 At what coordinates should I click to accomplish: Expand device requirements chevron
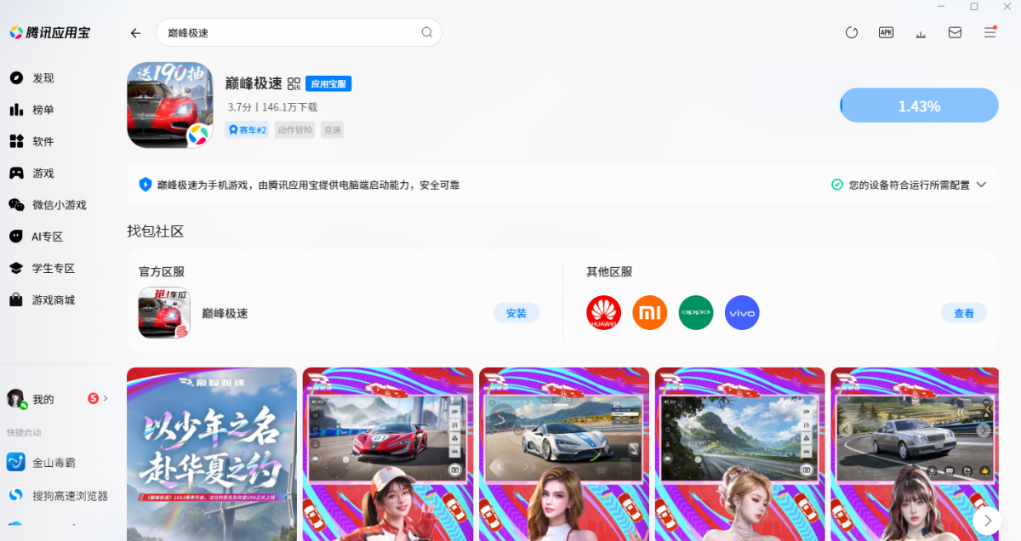click(981, 185)
